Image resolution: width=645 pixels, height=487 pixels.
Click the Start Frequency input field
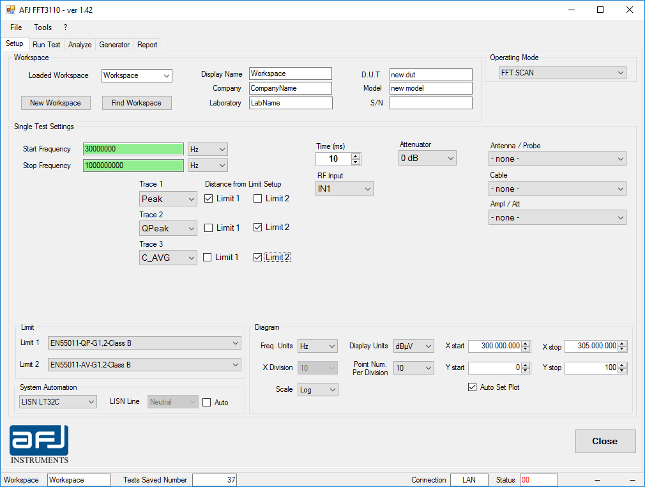(x=133, y=149)
